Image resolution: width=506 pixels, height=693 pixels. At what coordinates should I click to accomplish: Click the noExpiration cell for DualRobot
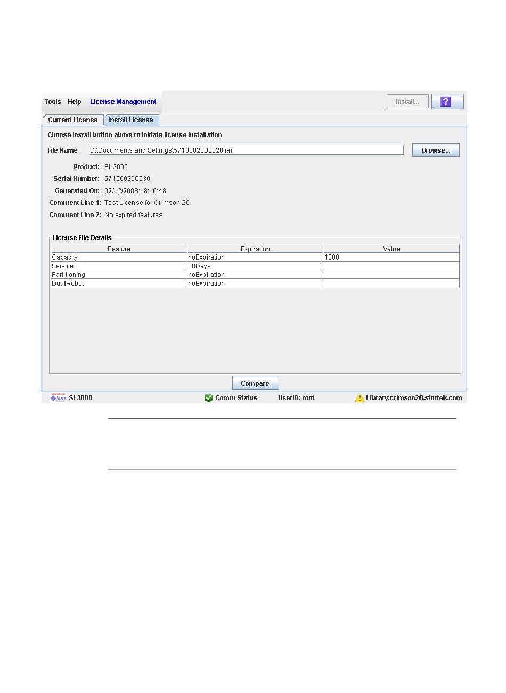tap(255, 283)
